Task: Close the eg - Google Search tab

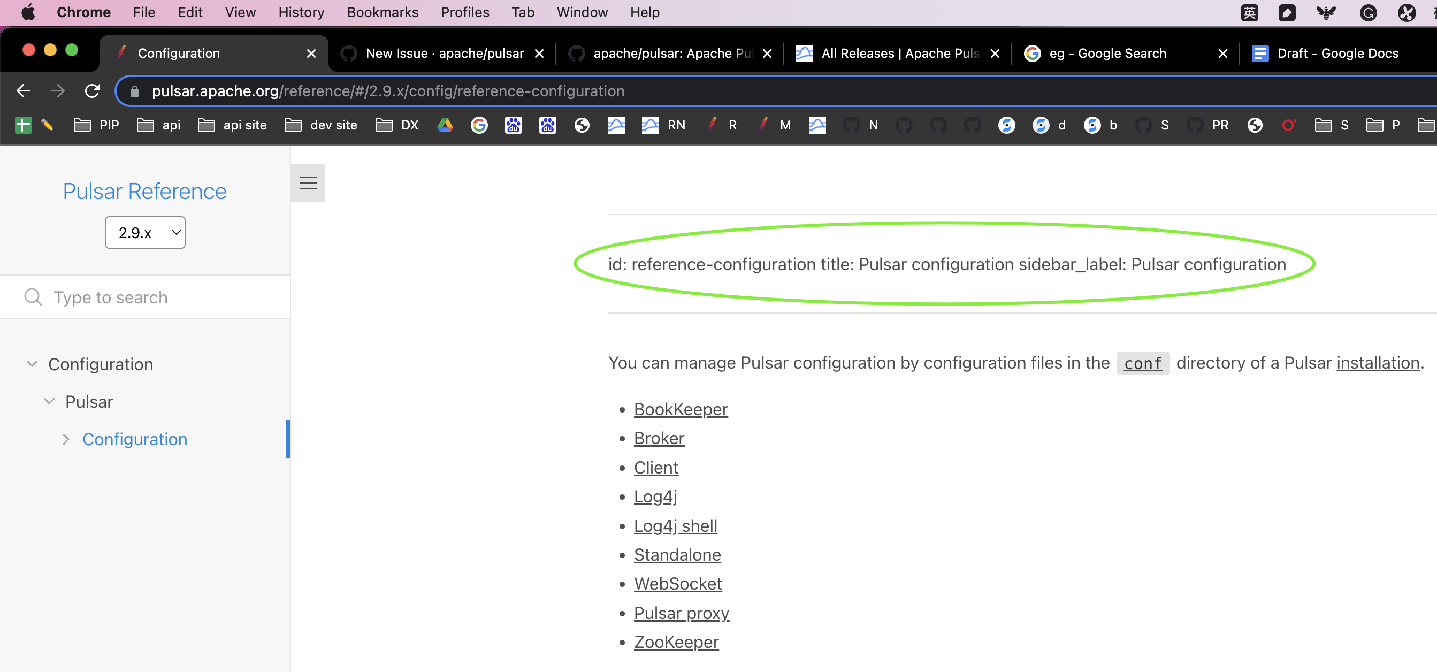Action: click(1222, 54)
